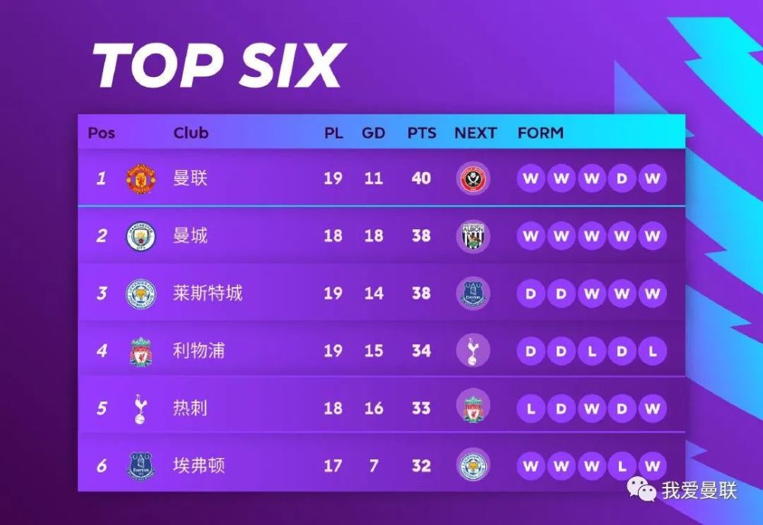Click Leicester City crest in the Club column
This screenshot has width=763, height=525.
click(141, 293)
